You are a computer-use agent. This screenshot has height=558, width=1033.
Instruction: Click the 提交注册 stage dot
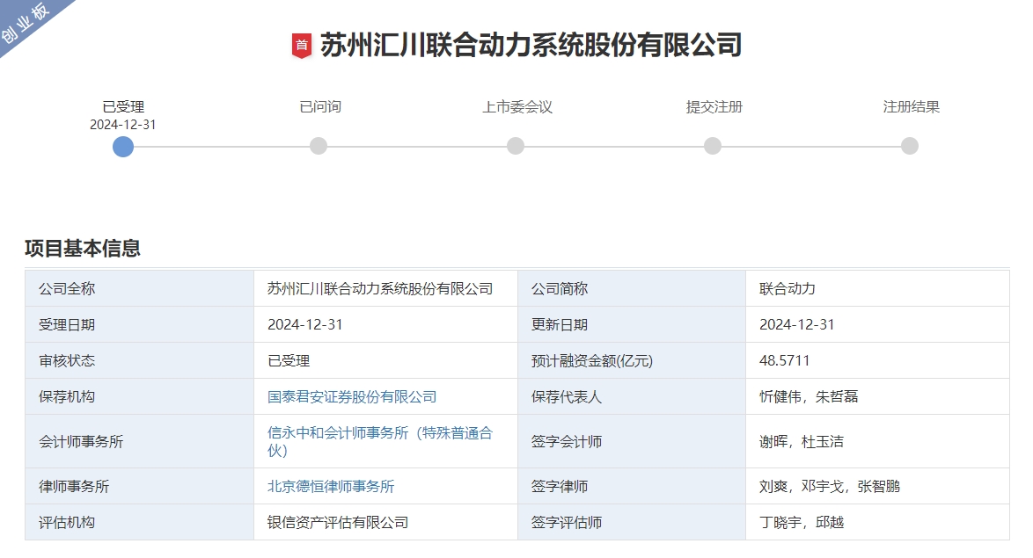click(x=712, y=146)
